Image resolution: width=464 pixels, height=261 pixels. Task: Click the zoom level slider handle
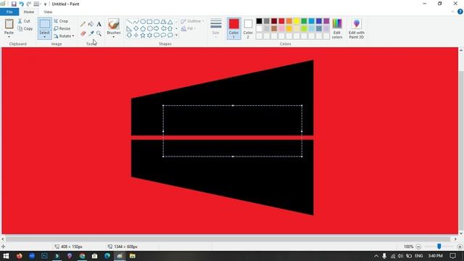coord(439,246)
